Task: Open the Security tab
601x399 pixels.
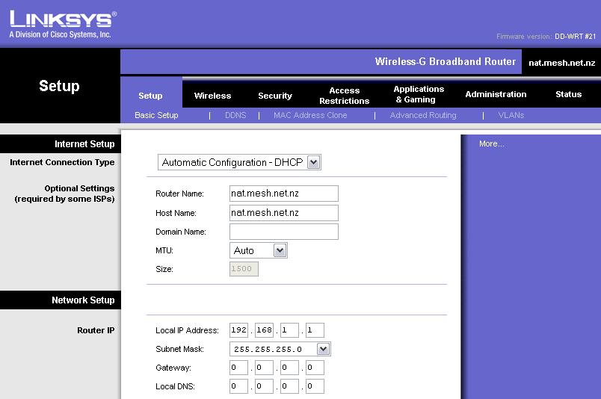Action: [x=275, y=96]
